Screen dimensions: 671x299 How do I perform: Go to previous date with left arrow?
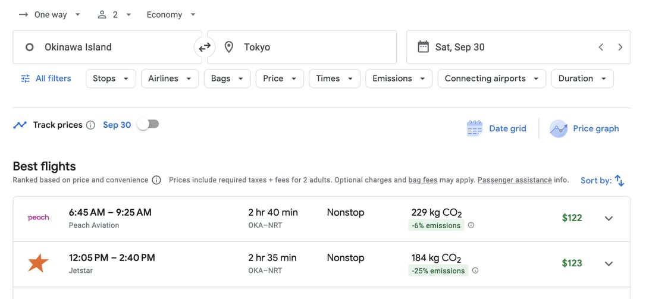pos(601,47)
